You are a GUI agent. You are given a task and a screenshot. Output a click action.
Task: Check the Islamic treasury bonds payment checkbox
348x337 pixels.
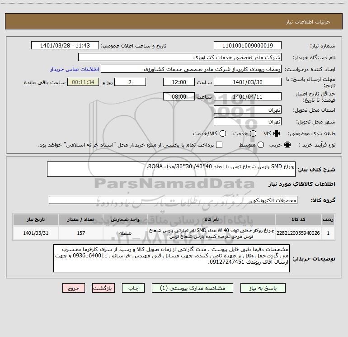tap(219, 145)
